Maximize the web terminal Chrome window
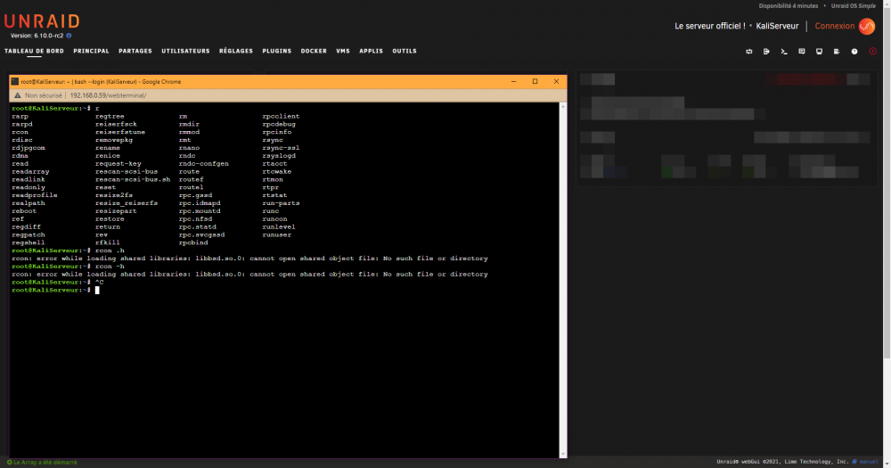 (535, 81)
